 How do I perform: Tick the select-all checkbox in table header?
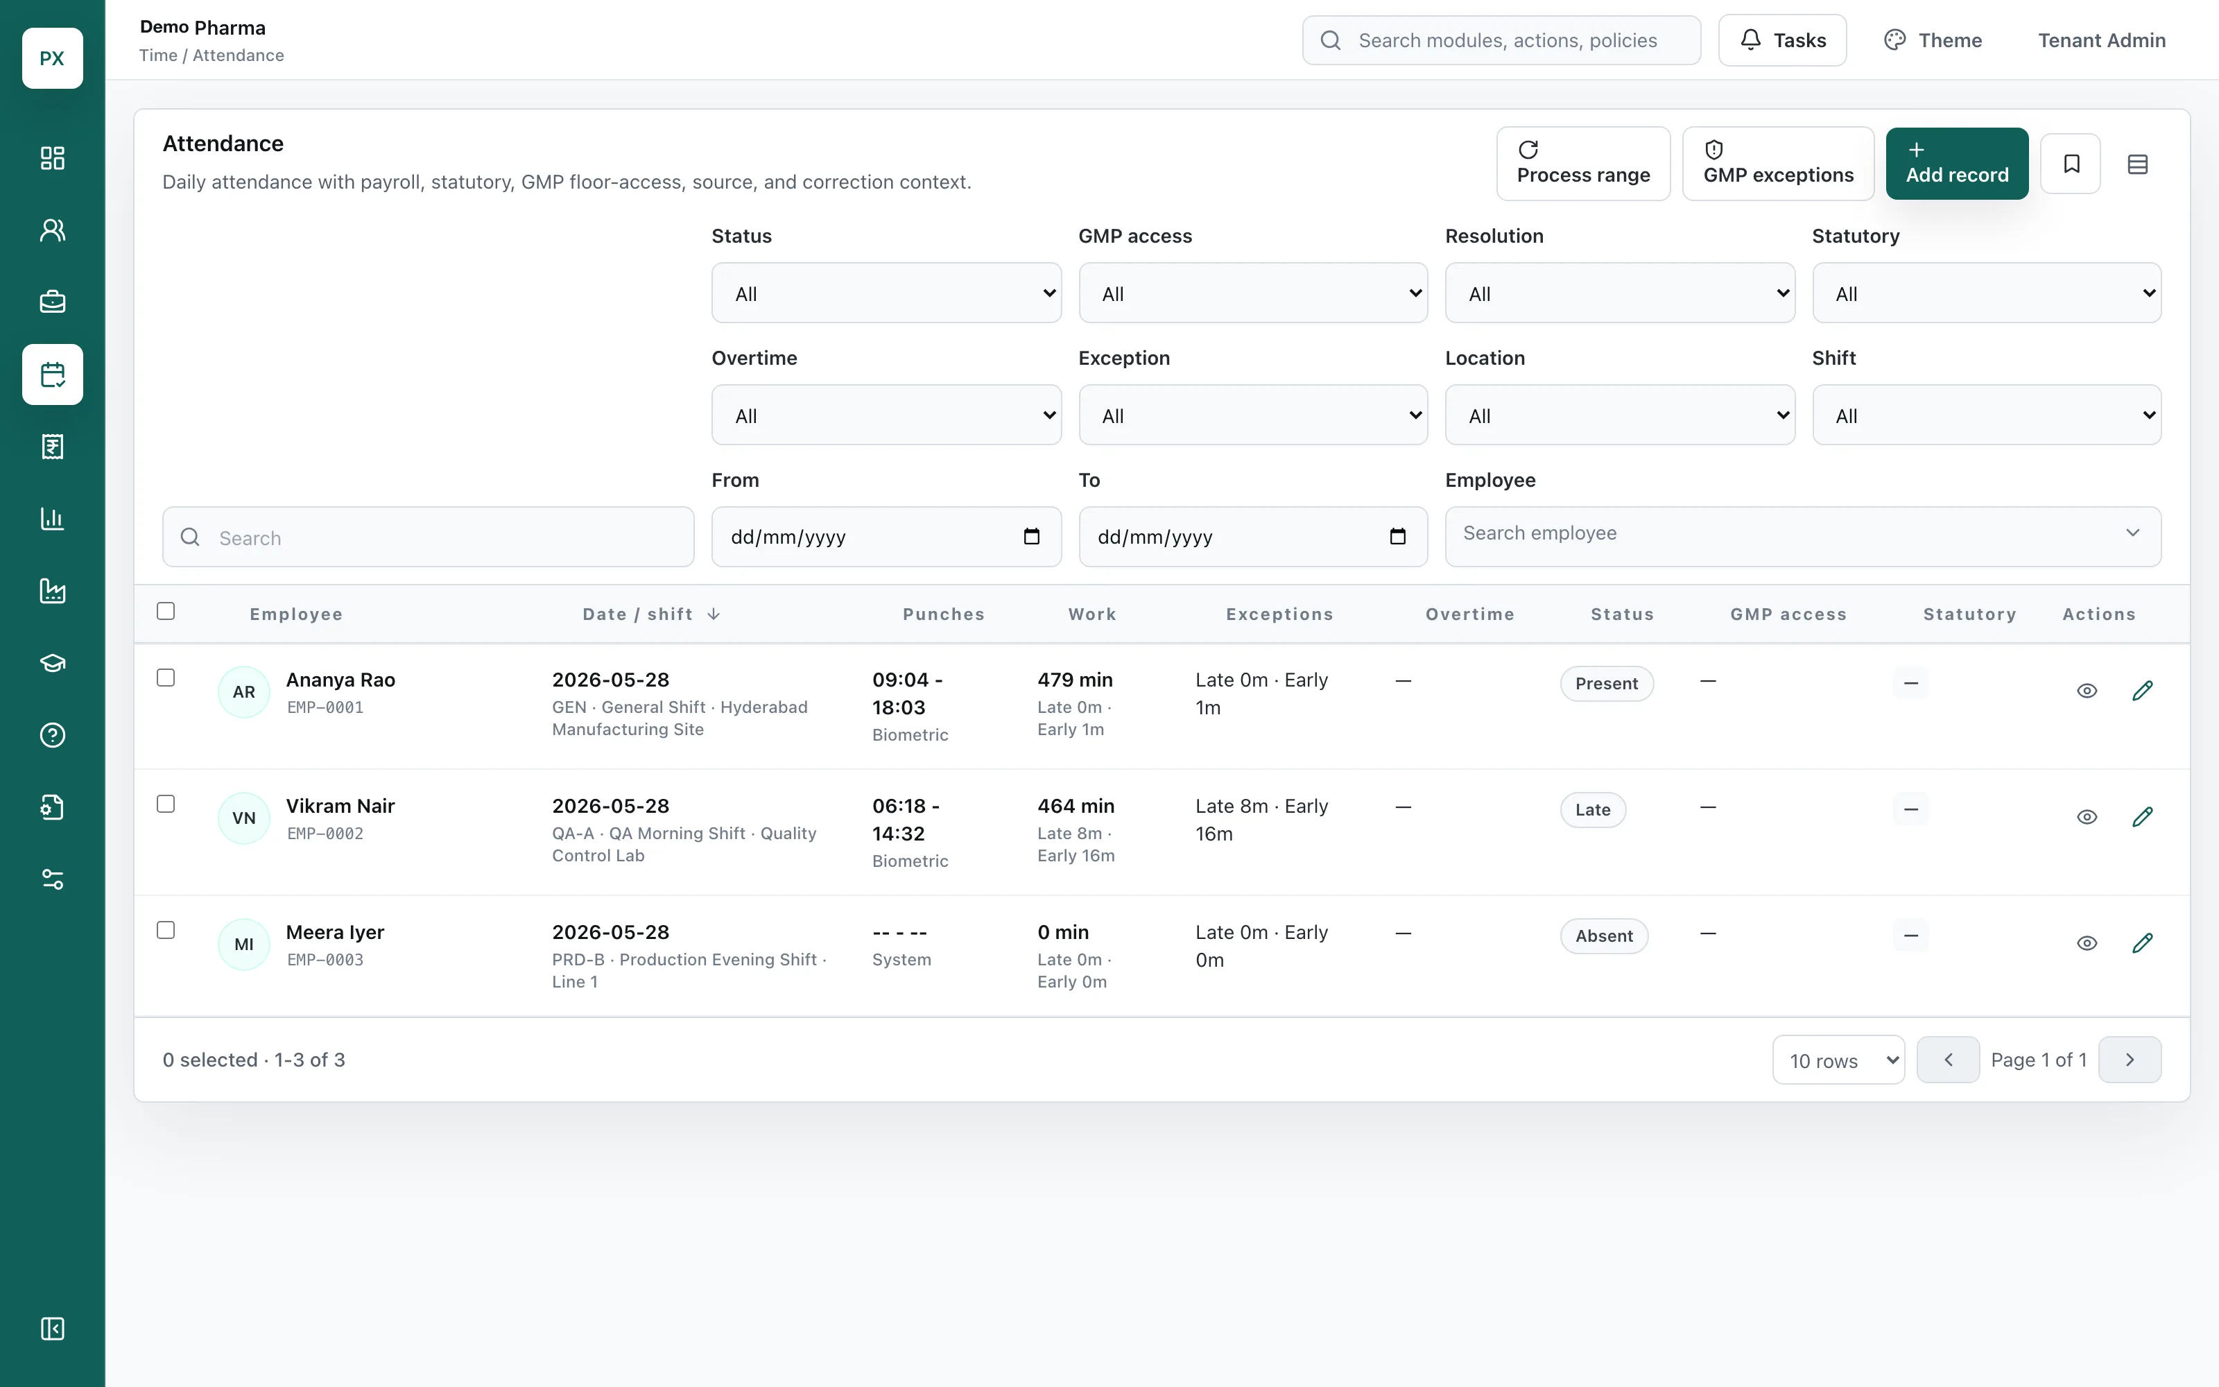(x=166, y=611)
